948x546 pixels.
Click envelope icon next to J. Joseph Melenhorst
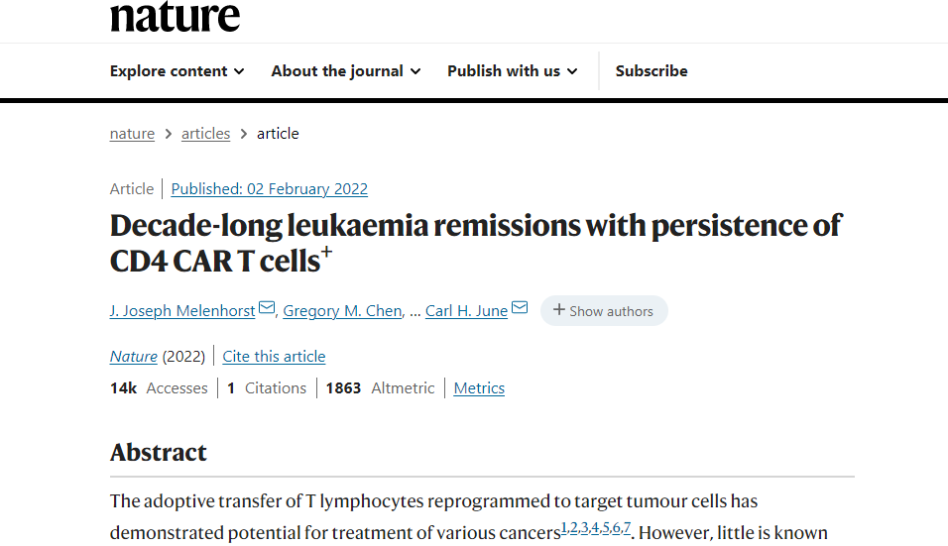tap(267, 307)
